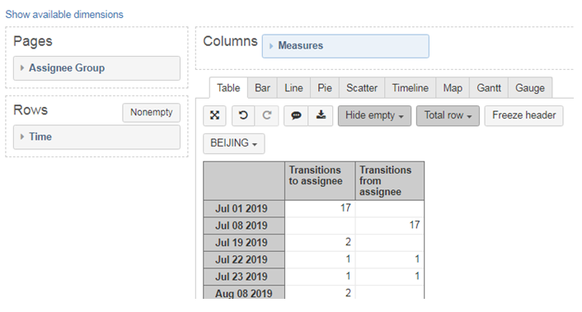Switch to the Gauge tab

pos(530,88)
